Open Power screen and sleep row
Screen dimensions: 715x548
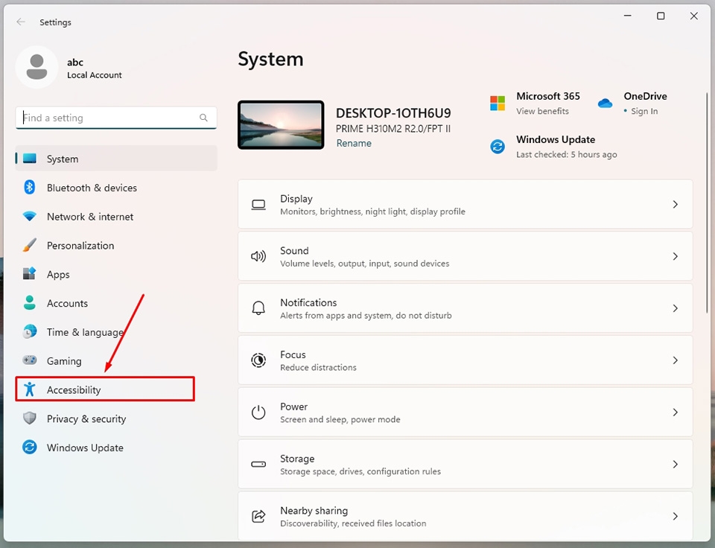[465, 412]
